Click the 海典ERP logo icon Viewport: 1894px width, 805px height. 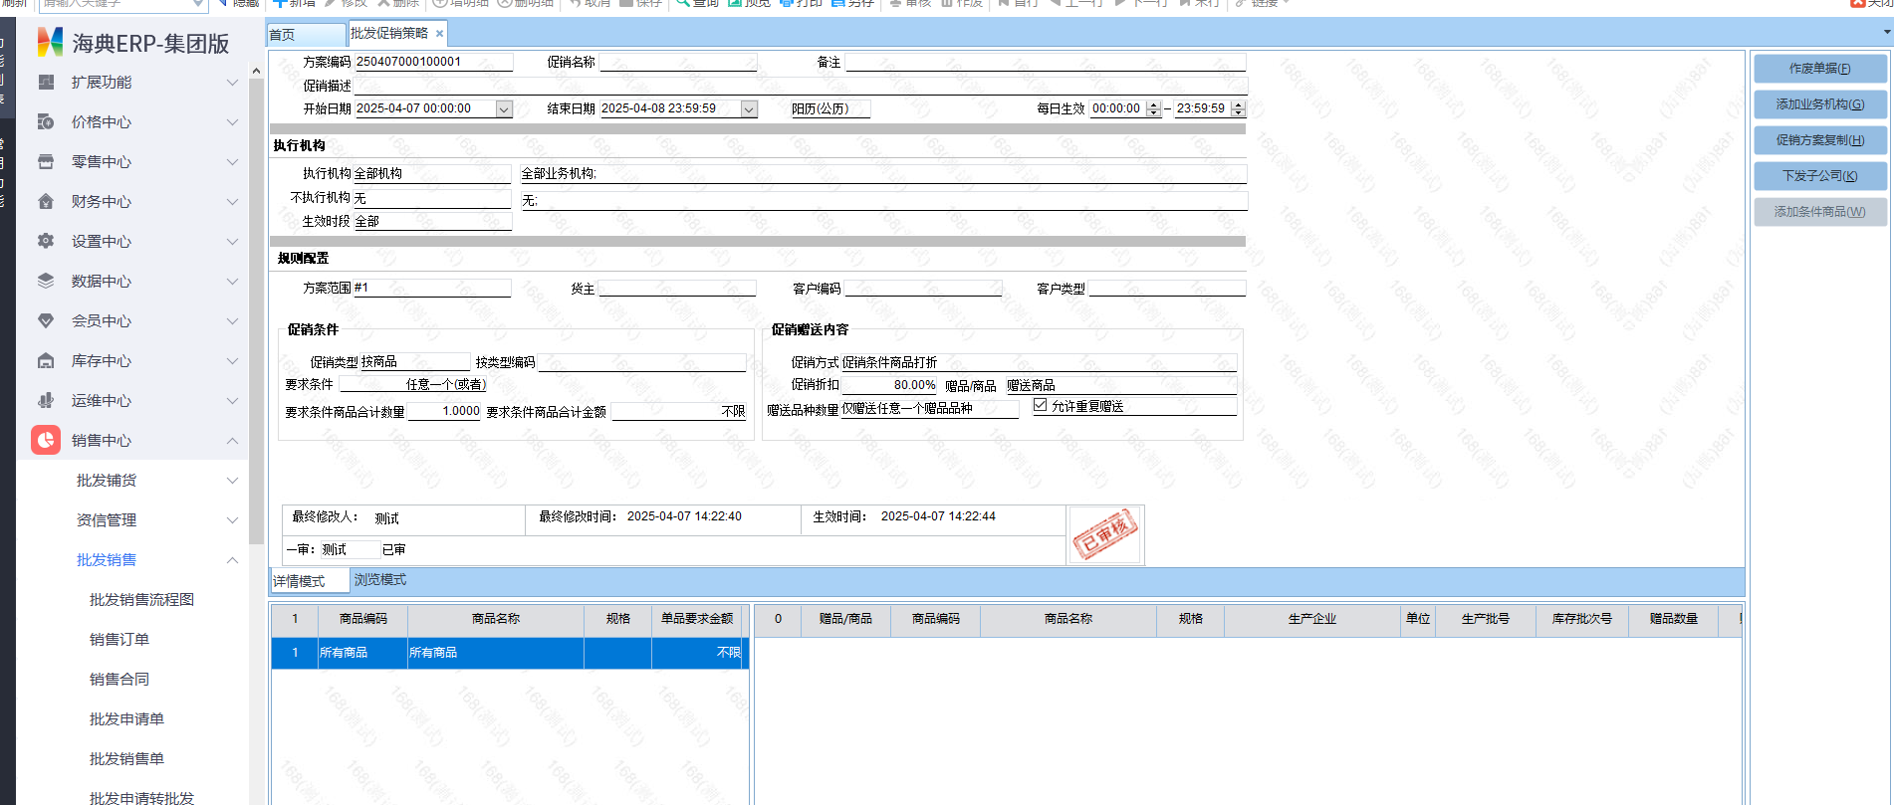(50, 42)
